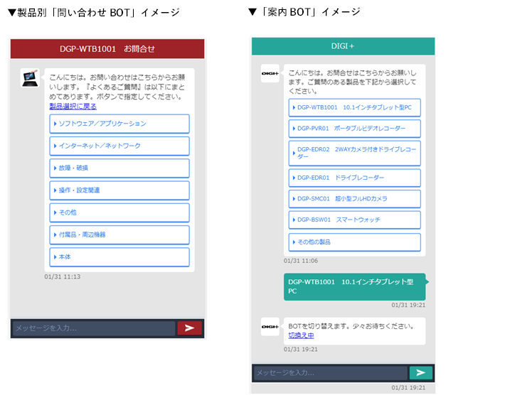
Task: Click the DIGI+ avatar beside the greeting message
Action: click(x=270, y=73)
